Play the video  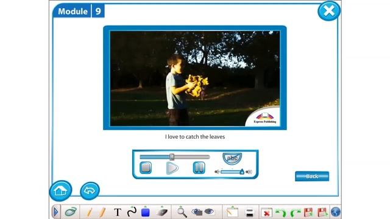coord(172,168)
